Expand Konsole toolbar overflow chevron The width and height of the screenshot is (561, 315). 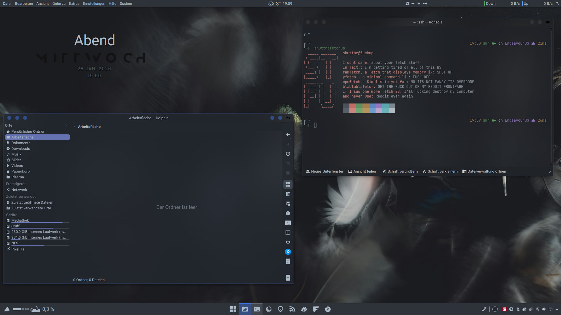[550, 171]
